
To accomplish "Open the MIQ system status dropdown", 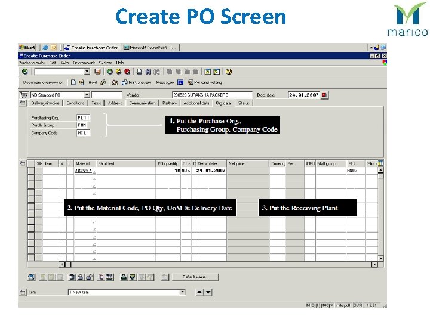I will (x=332, y=305).
